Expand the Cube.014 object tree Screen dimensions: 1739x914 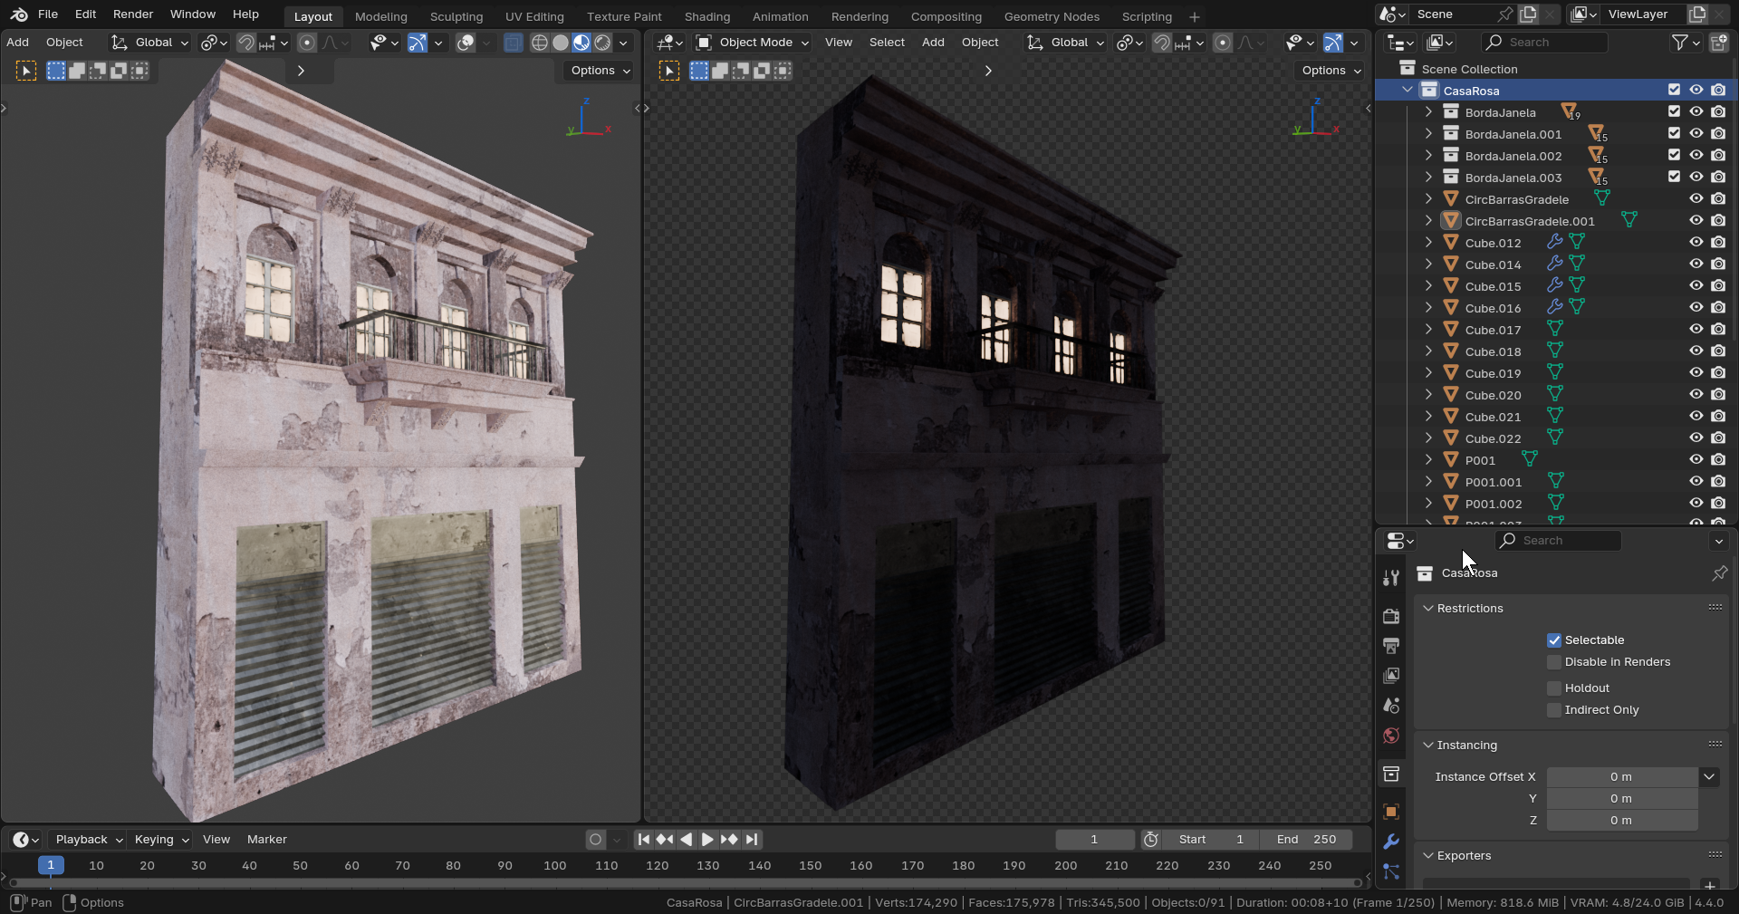click(x=1428, y=265)
